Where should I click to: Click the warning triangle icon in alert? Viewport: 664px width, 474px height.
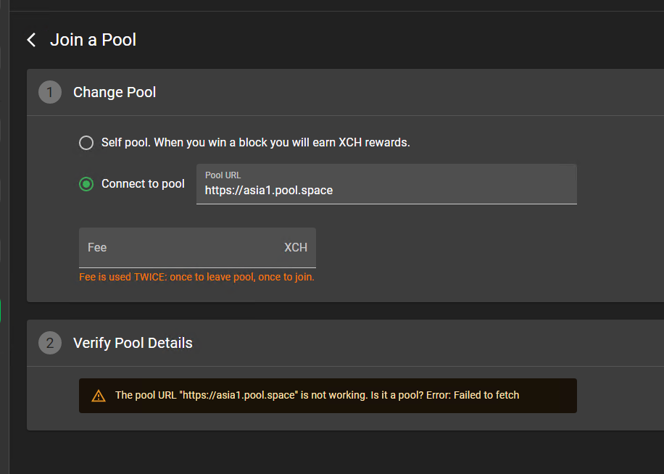coord(99,396)
